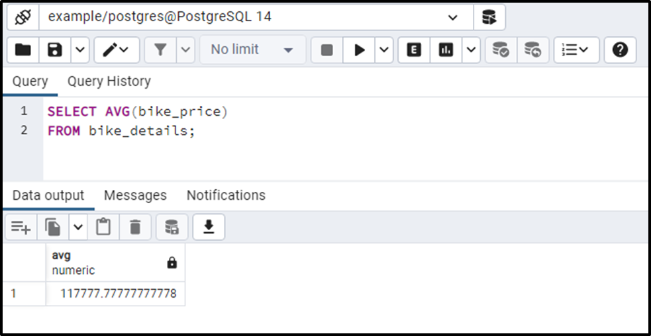Switch to the Notifications tab
651x336 pixels.
point(226,195)
